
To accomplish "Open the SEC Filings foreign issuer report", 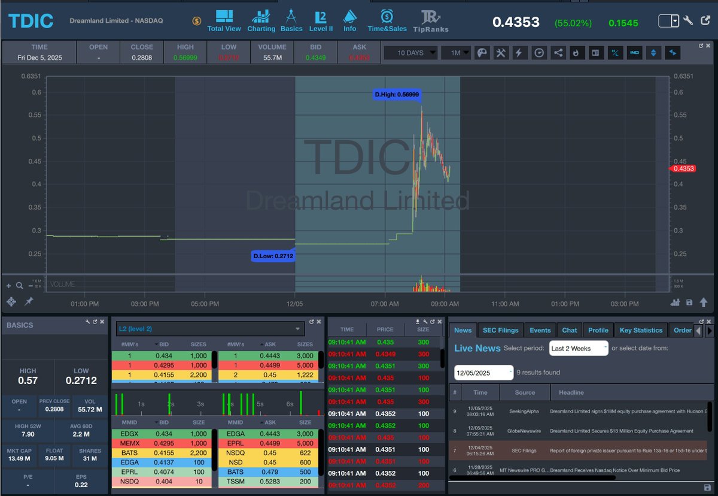I will [x=628, y=450].
